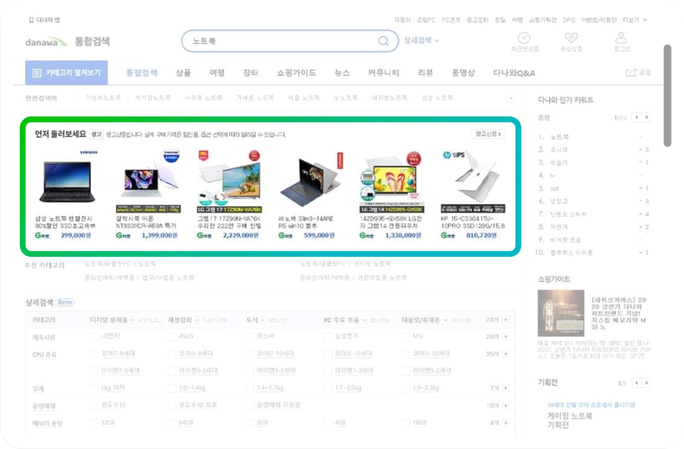The image size is (684, 449).
Task: Go to the 뉴스 tab
Action: pos(342,73)
